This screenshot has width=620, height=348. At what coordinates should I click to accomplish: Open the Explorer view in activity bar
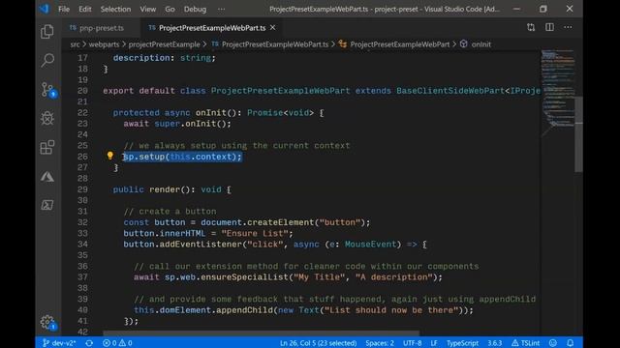(47, 32)
